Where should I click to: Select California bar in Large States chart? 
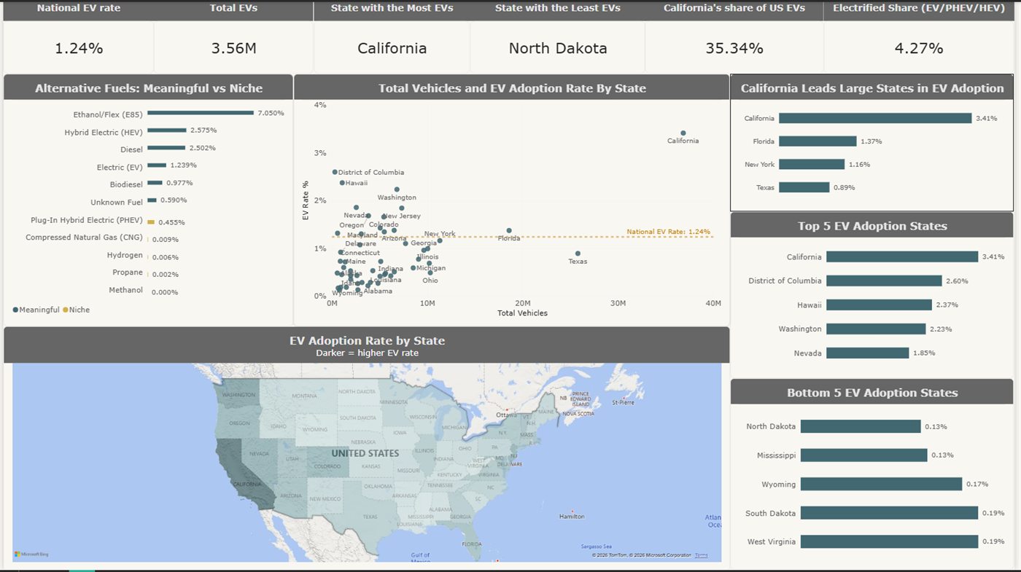[875, 118]
